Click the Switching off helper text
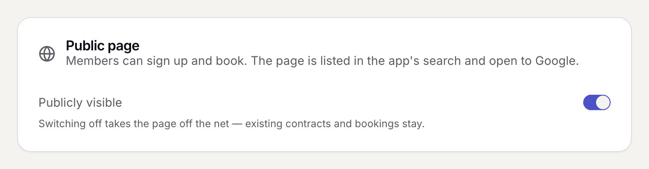The width and height of the screenshot is (649, 169). (x=231, y=125)
